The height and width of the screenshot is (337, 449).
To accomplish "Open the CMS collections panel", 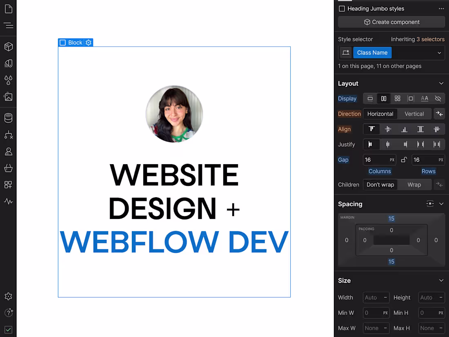I will click(8, 118).
